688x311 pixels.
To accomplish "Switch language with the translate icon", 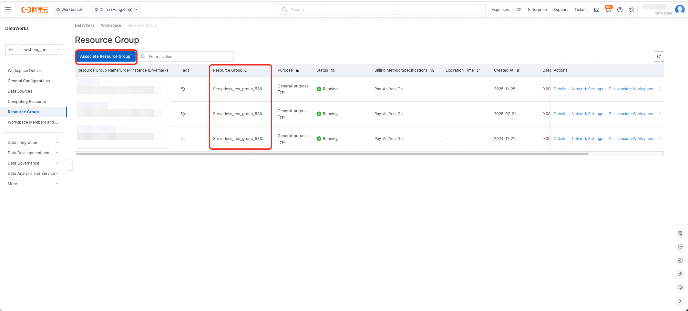I will [x=632, y=10].
